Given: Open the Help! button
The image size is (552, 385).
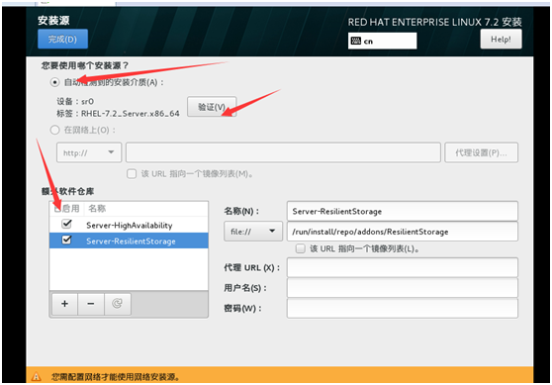Looking at the screenshot, I should pos(501,40).
